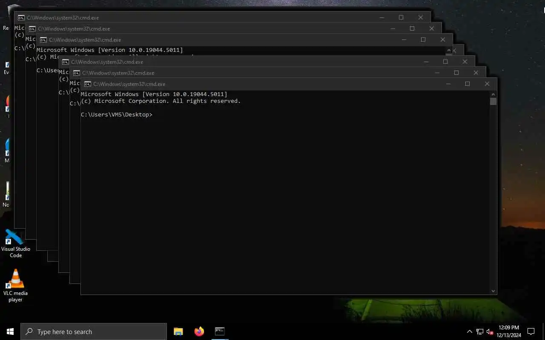Click the version line in frontmost cmd window

[154, 94]
